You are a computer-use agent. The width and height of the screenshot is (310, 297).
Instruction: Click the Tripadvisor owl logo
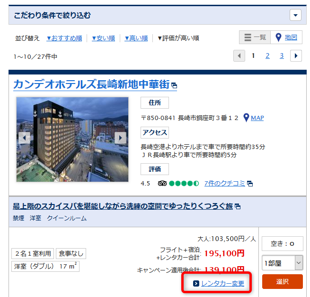click(162, 184)
